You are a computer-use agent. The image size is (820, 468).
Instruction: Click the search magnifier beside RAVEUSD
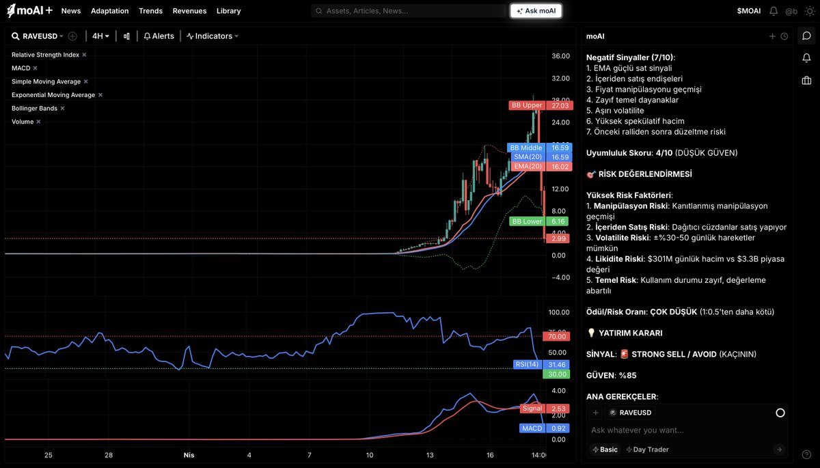pyautogui.click(x=15, y=36)
